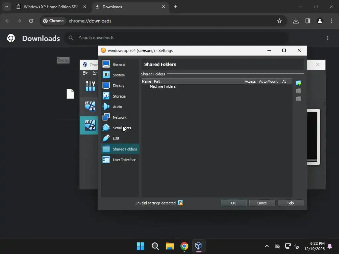Screen dimensions: 339x254
Task: Click the remove shared folder icon
Action: (299, 99)
